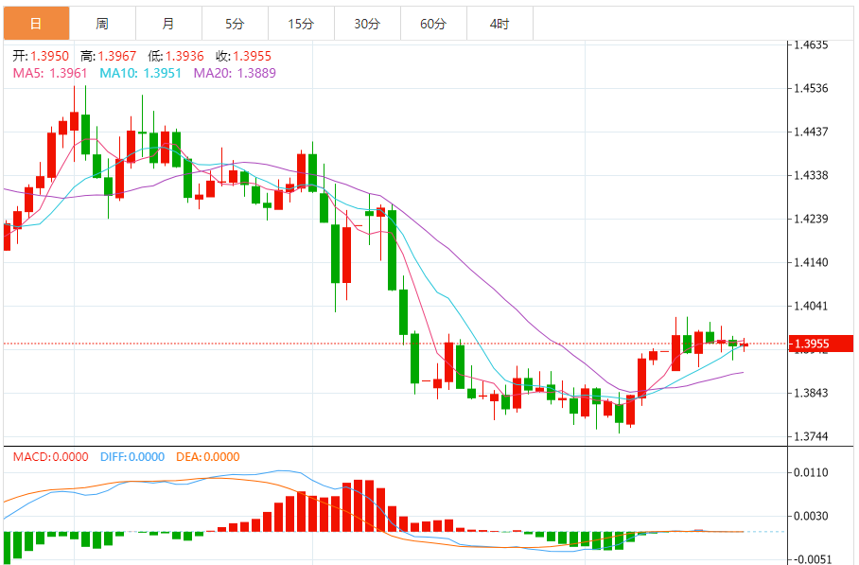The image size is (859, 565).
Task: Click the 1.4239 price axis label
Action: click(x=811, y=219)
